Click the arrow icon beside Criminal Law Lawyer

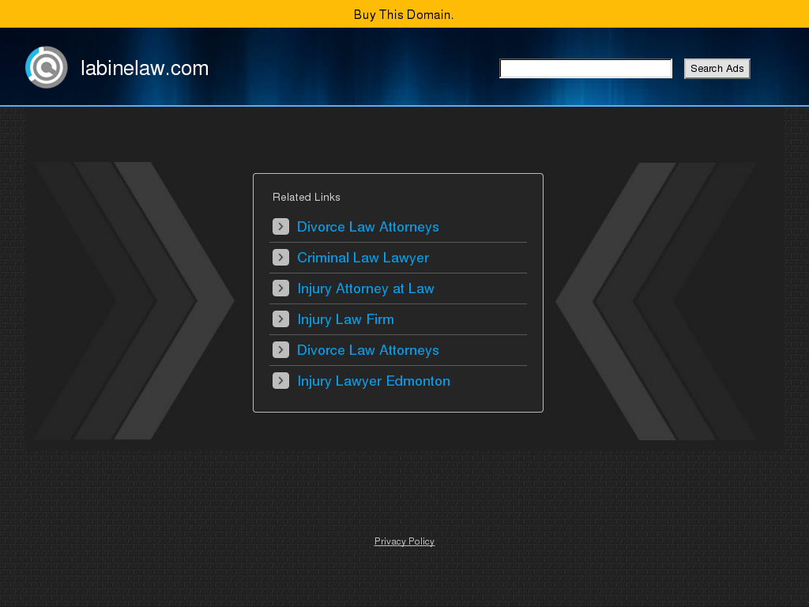coord(280,258)
